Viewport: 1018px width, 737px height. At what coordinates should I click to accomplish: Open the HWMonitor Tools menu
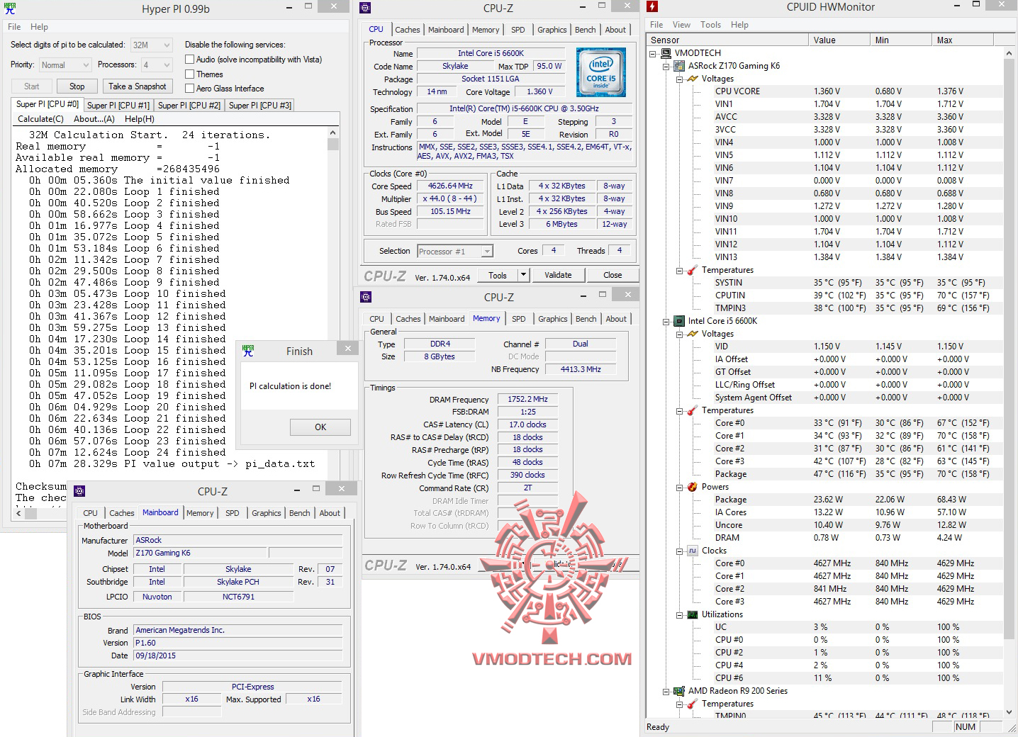(x=711, y=25)
